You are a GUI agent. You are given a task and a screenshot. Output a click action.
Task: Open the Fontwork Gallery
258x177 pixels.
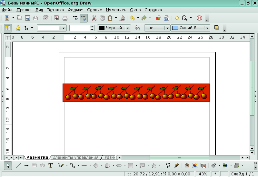[187, 165]
